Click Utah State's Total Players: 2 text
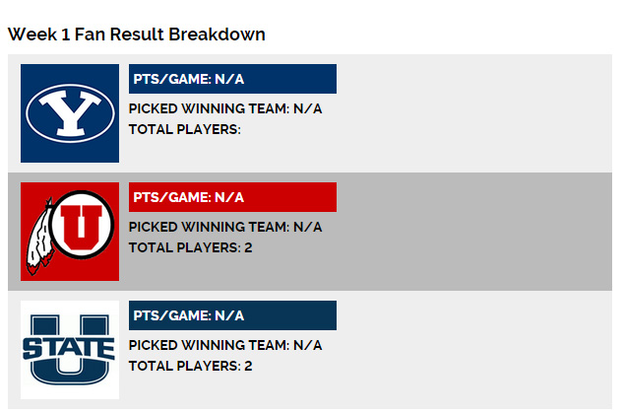Screen dimensions: 623x414 pos(190,366)
